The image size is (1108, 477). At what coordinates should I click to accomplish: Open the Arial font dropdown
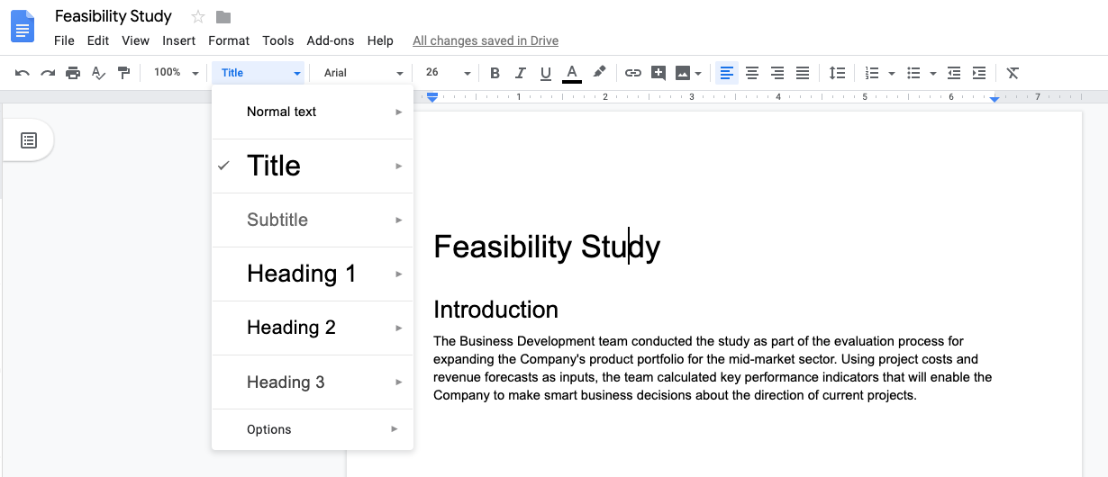[x=363, y=73]
